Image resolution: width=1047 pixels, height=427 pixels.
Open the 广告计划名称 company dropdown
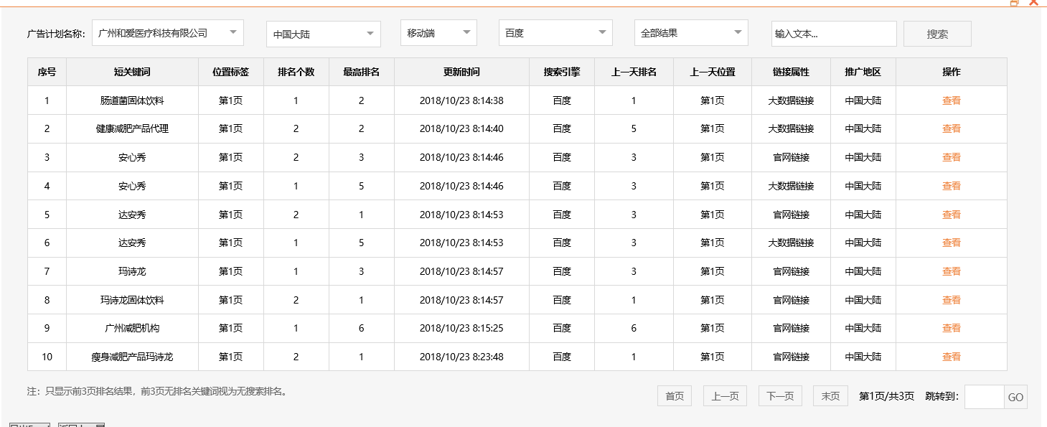click(x=168, y=32)
